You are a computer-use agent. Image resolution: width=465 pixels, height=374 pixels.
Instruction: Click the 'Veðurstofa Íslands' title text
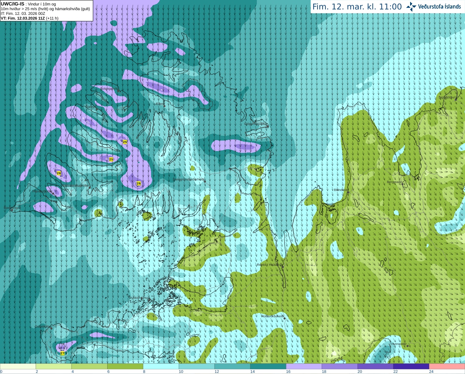(439, 7)
